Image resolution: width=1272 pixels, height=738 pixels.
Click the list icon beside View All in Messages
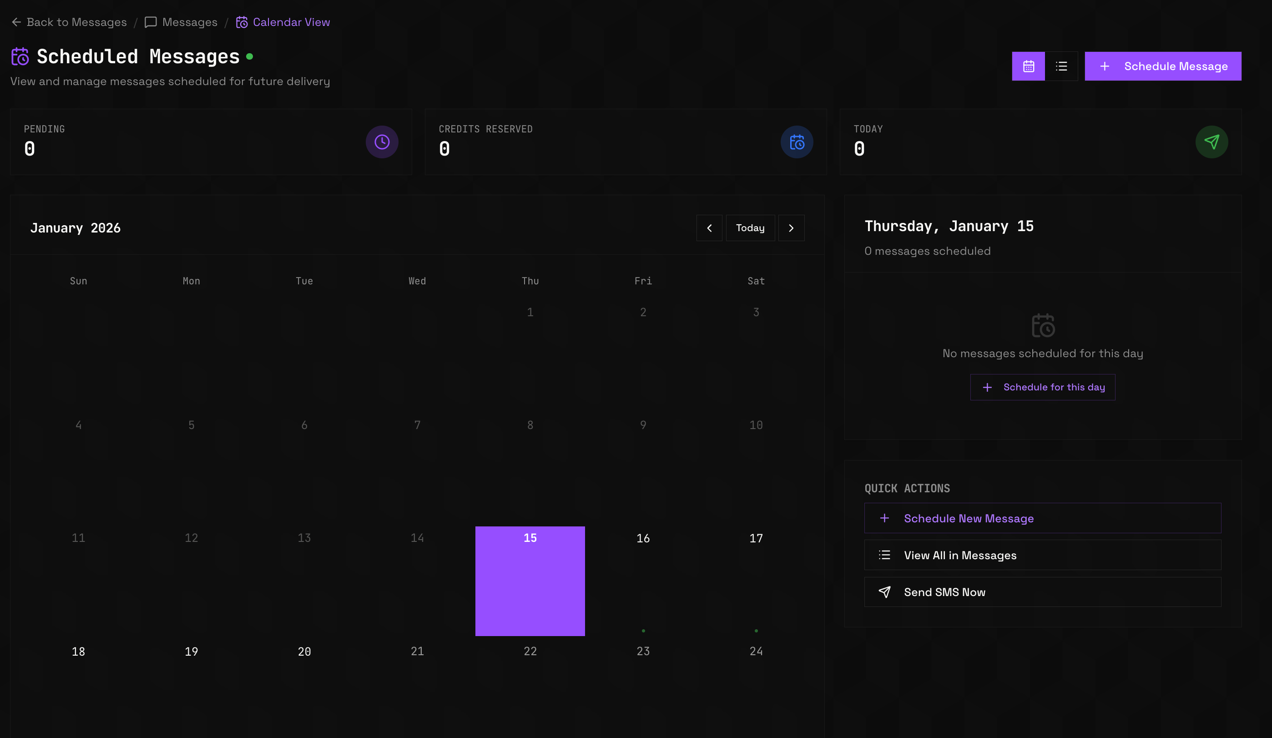[x=885, y=555]
